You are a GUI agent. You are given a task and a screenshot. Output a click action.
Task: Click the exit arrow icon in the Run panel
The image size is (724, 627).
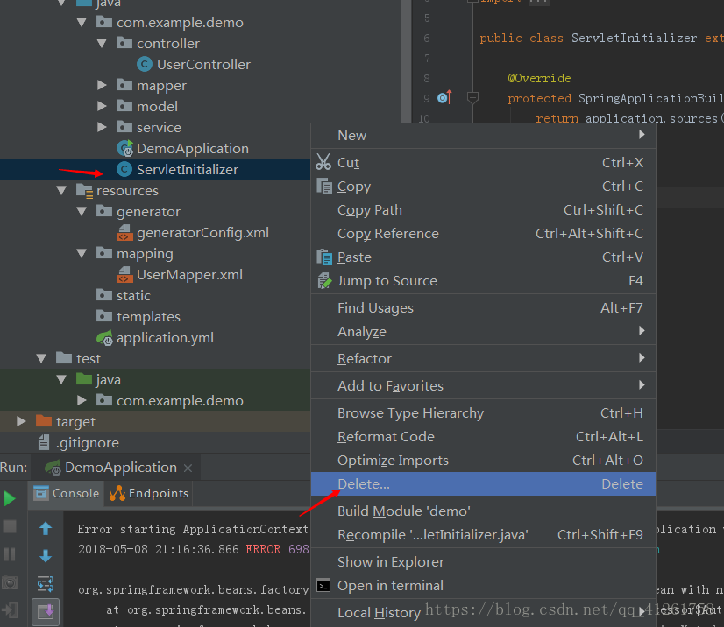[x=10, y=610]
